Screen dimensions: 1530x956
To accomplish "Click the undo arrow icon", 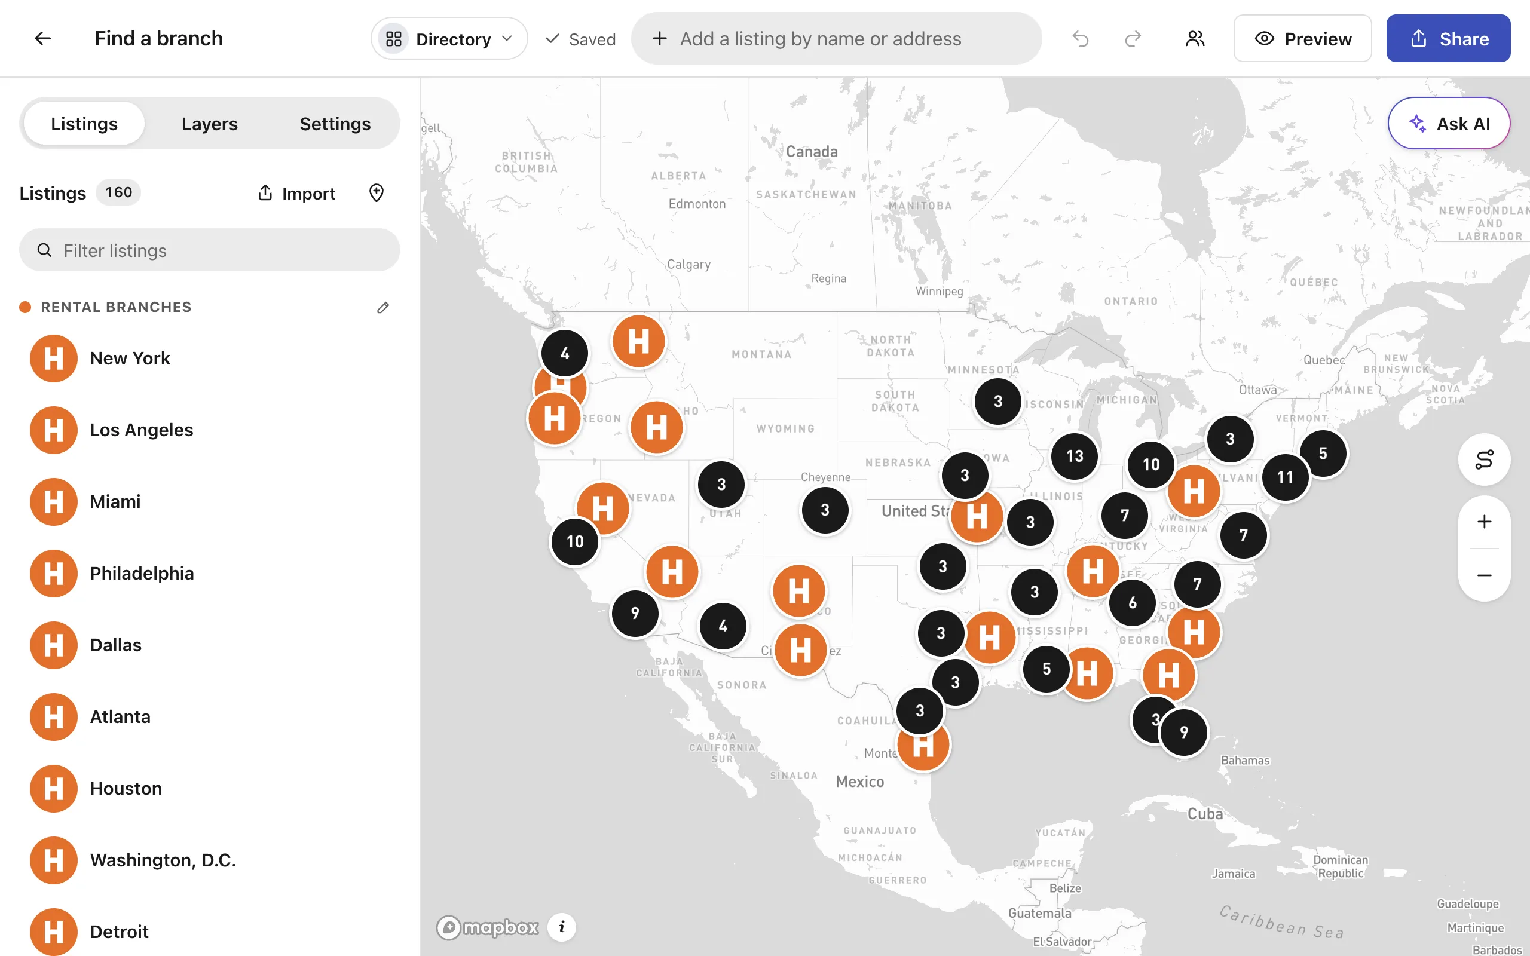I will pyautogui.click(x=1081, y=39).
